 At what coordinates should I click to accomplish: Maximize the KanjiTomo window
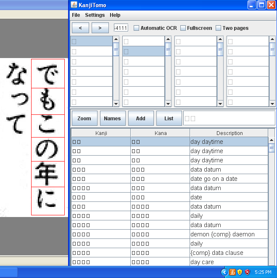261,5
